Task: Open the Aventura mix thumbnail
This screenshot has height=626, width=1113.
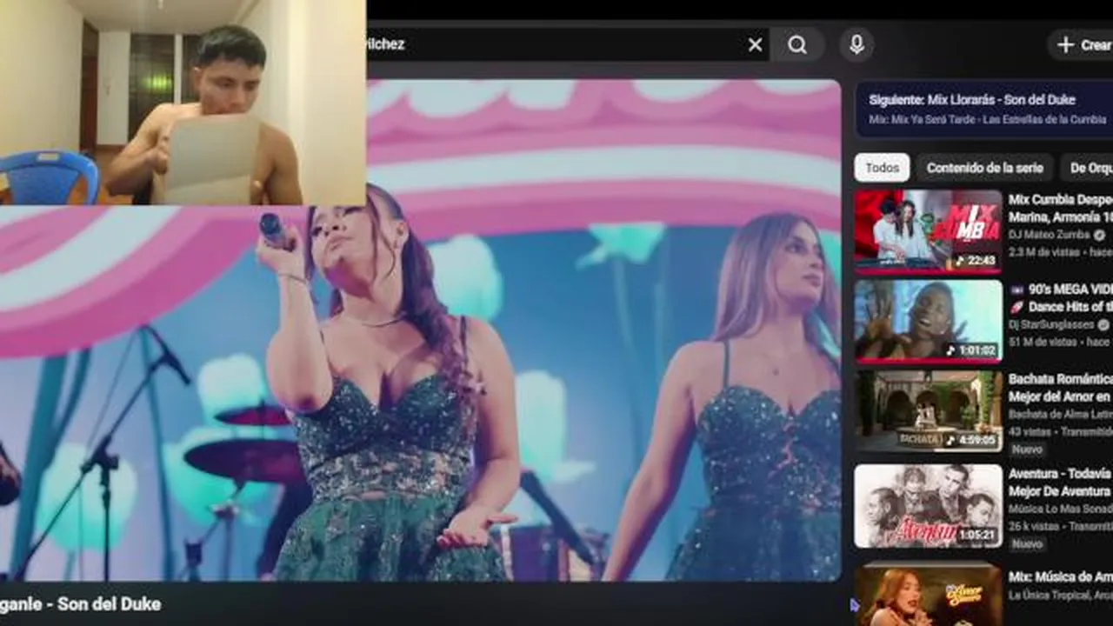Action: coord(928,505)
